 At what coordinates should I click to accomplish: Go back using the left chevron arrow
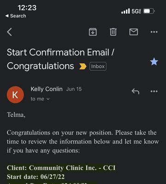[9, 32]
